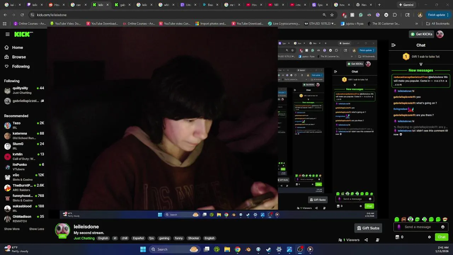Click the Shooter stream tag
The height and width of the screenshot is (255, 453).
(x=194, y=238)
